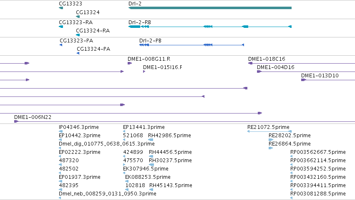Select the EP13441.3prime EST label
The width and height of the screenshot is (355, 200).
(144, 127)
